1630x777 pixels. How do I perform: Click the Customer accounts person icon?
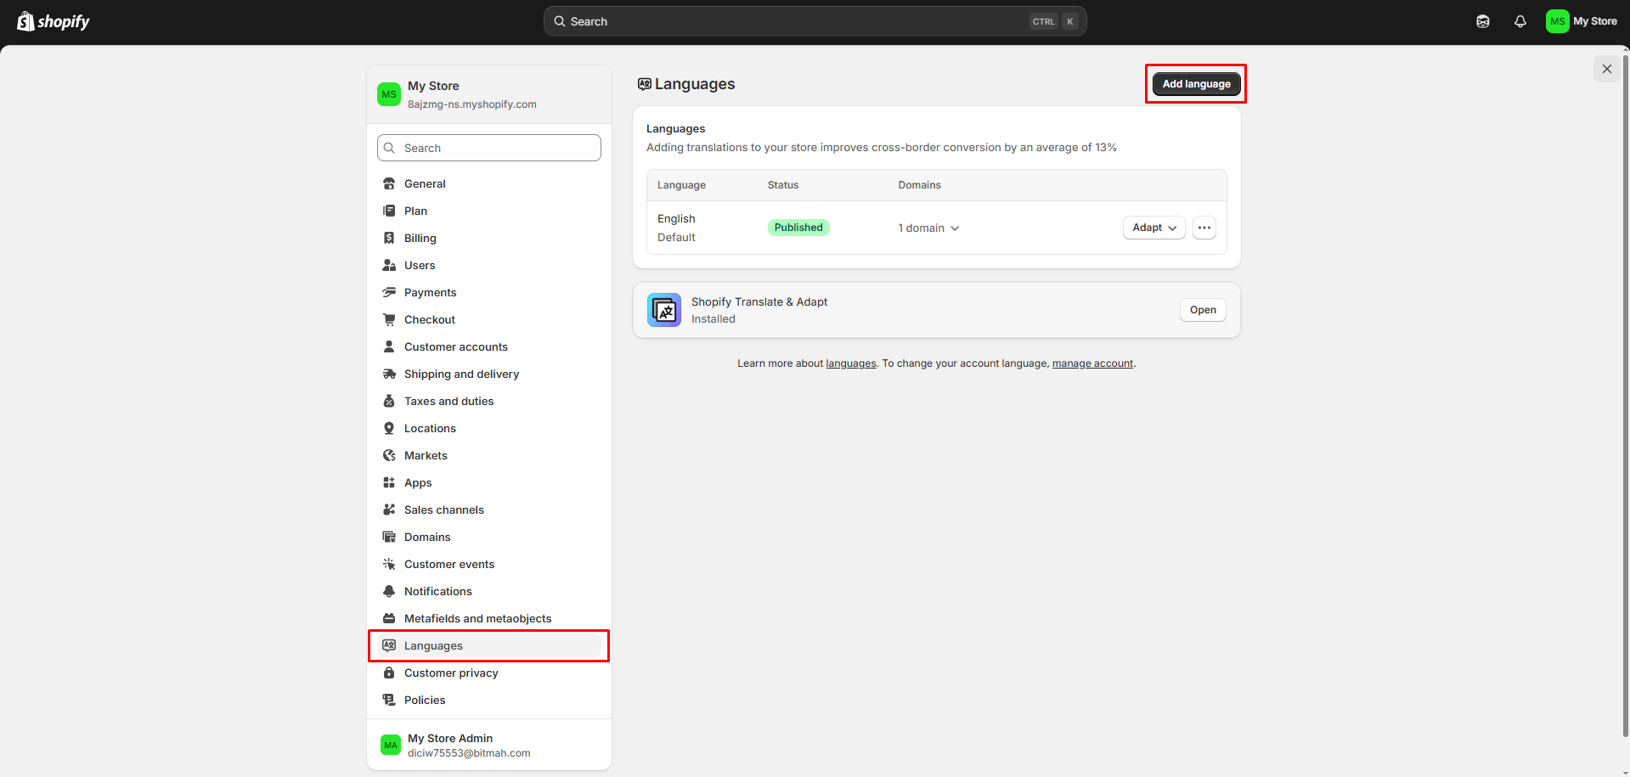389,346
